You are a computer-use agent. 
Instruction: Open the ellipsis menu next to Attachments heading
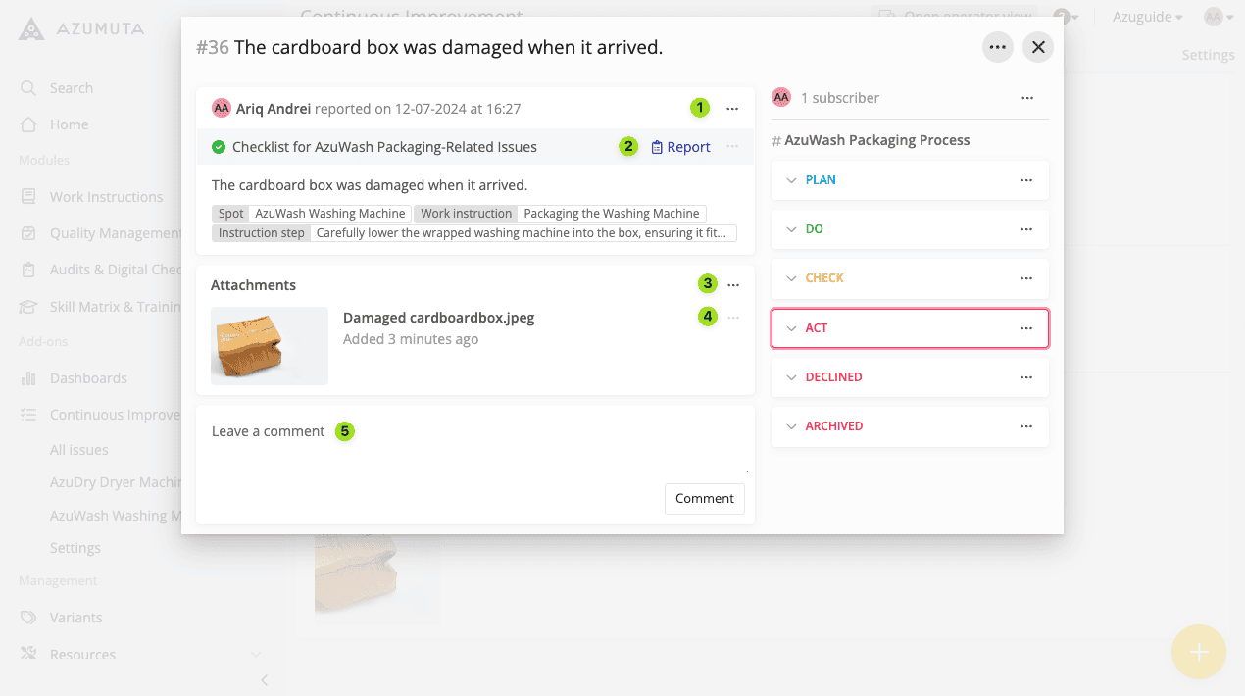(x=733, y=285)
